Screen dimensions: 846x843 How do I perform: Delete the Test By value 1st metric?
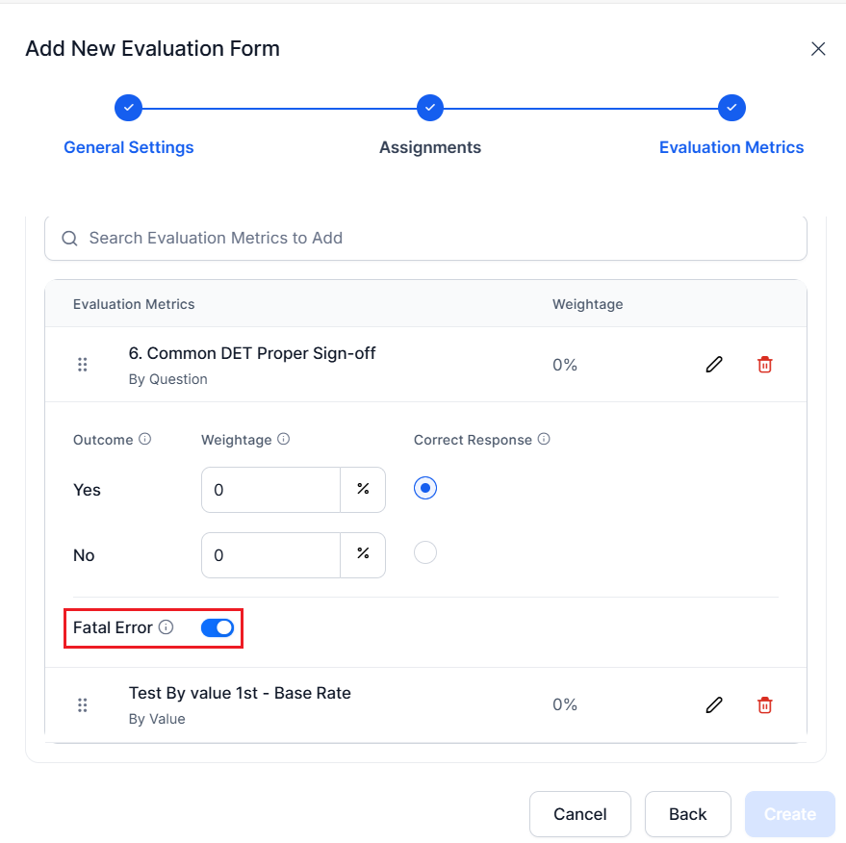pyautogui.click(x=764, y=705)
